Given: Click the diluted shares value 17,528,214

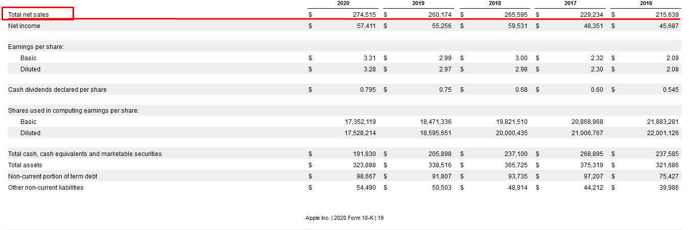Looking at the screenshot, I should [x=361, y=133].
